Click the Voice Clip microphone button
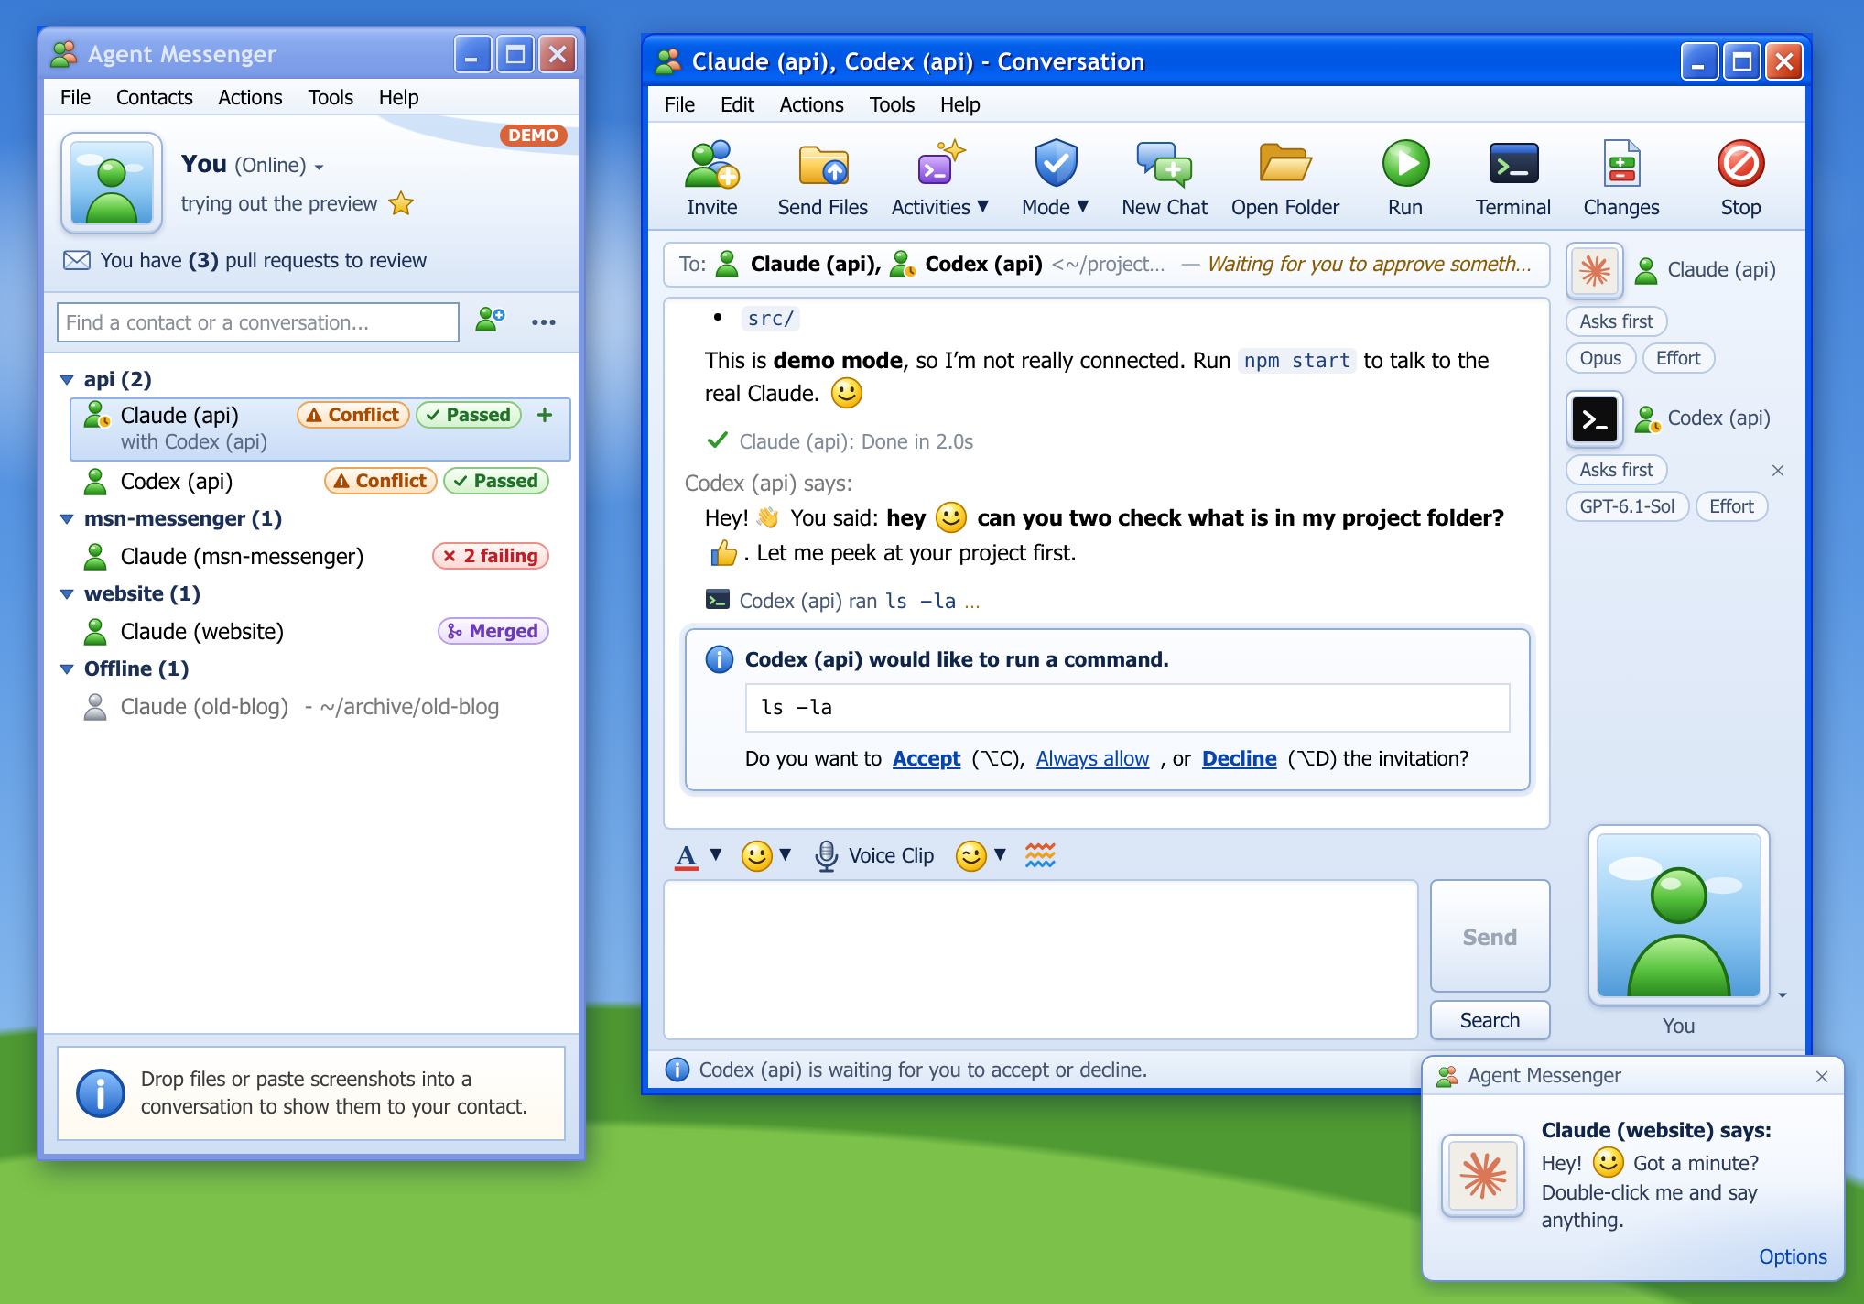 [874, 855]
